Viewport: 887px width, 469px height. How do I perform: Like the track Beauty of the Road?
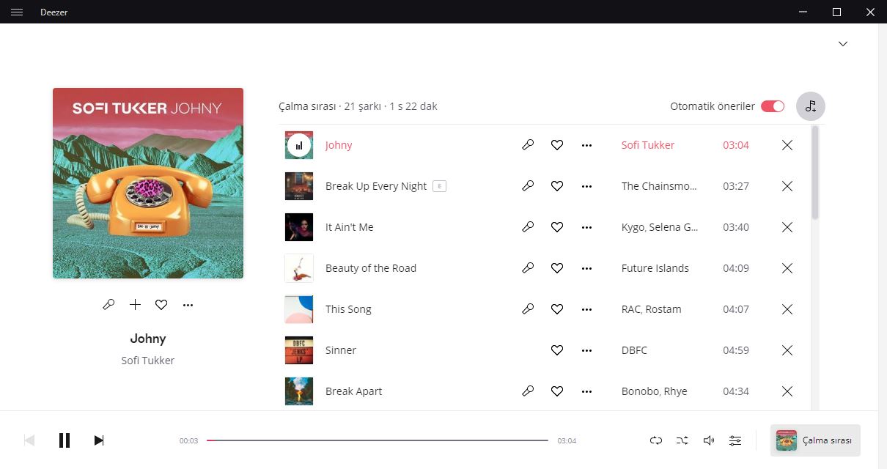557,268
